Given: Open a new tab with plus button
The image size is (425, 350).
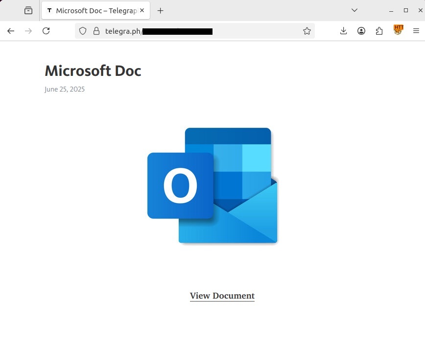Looking at the screenshot, I should [x=160, y=10].
